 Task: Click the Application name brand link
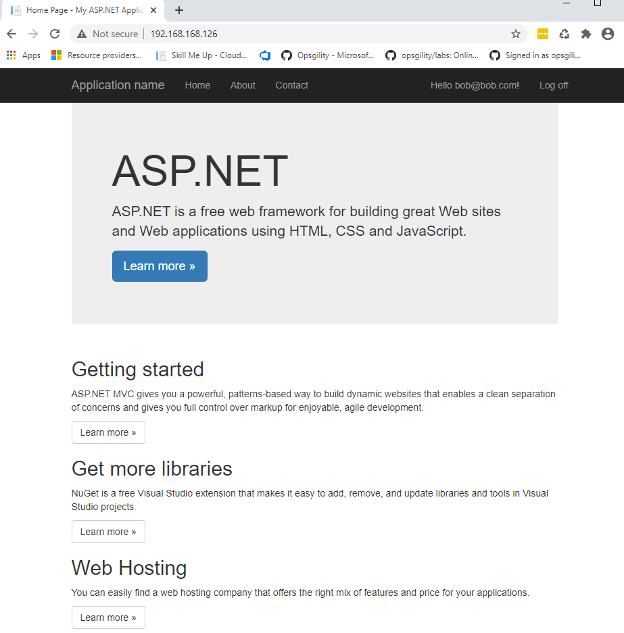(118, 85)
